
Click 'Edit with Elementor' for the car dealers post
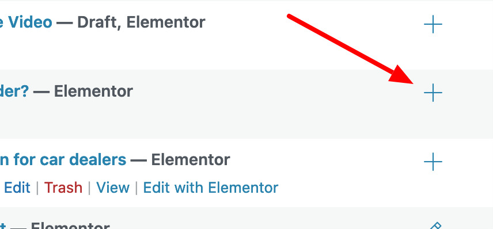211,188
